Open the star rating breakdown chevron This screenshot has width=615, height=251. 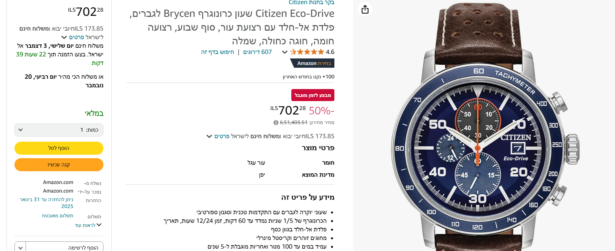(284, 52)
